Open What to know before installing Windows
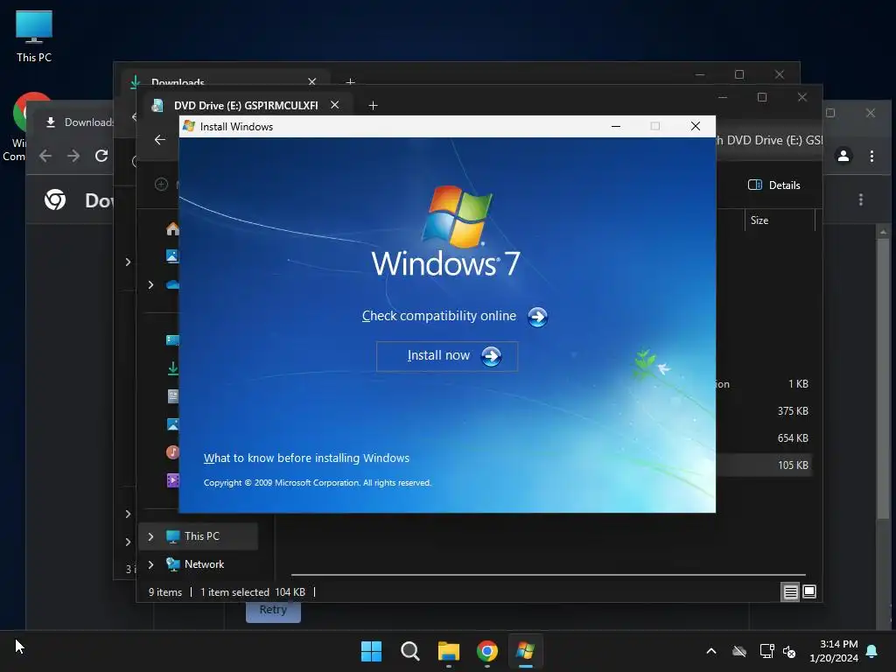This screenshot has height=672, width=896. point(306,458)
